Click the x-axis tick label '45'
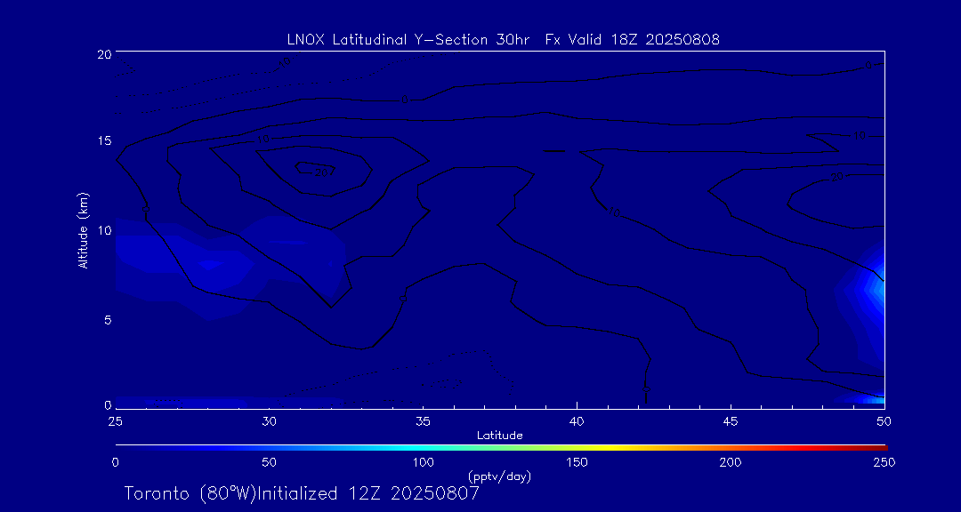Viewport: 961px width, 512px height. (731, 420)
